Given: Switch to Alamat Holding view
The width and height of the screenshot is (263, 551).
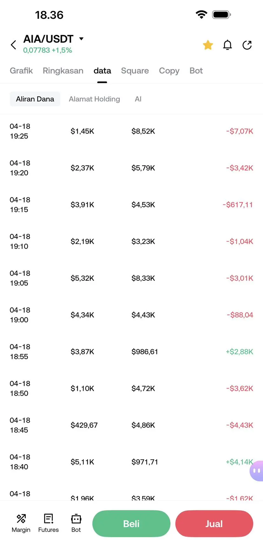Looking at the screenshot, I should pos(94,99).
